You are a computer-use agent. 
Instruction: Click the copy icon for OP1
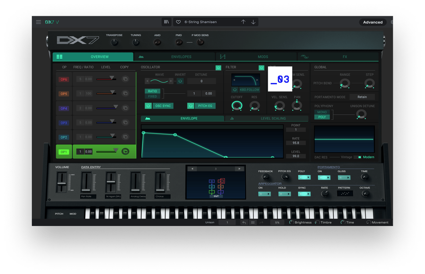[125, 151]
